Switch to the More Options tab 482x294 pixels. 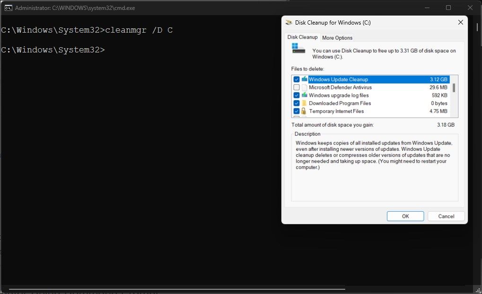[337, 37]
